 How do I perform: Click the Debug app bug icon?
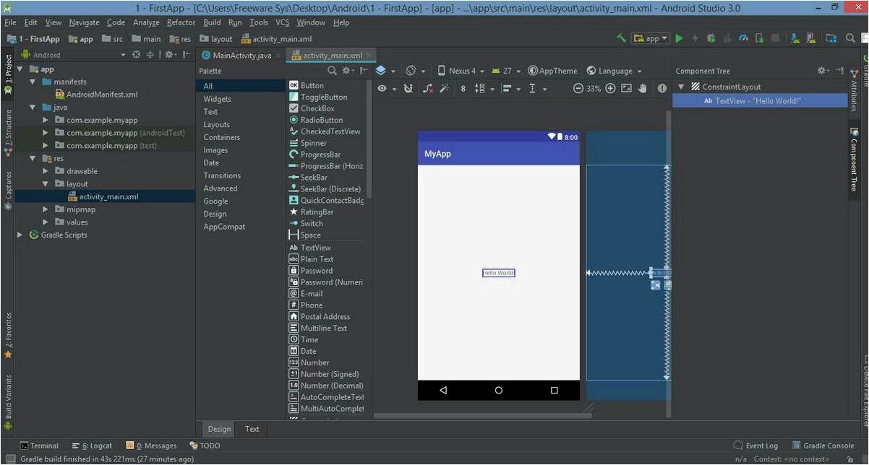click(x=711, y=39)
